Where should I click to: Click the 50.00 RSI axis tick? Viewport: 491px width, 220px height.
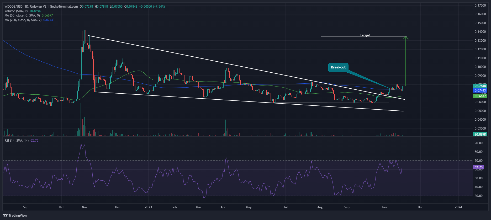coord(479,178)
